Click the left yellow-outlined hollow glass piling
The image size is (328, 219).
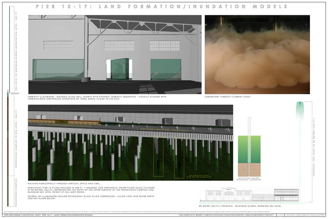click(158, 156)
